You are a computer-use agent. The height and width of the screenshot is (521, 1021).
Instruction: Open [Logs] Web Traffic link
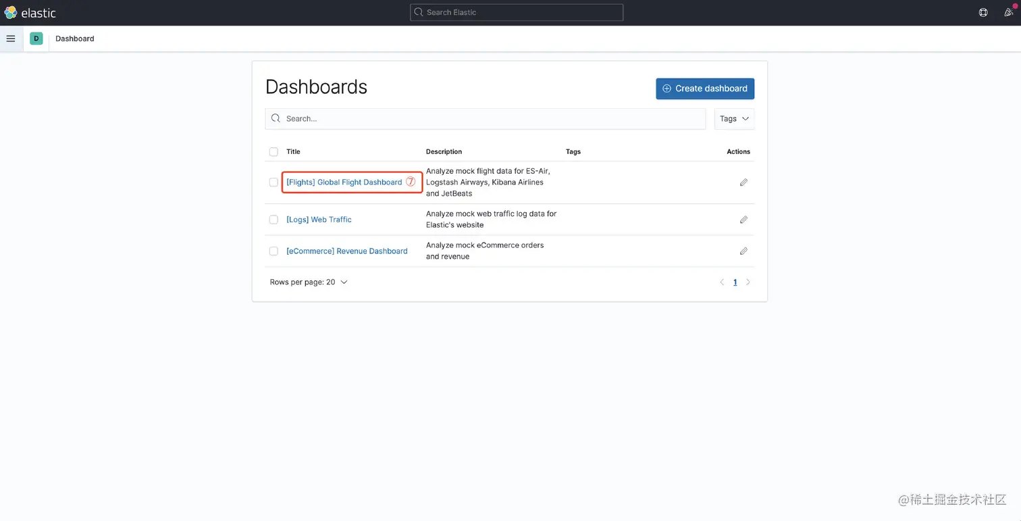click(319, 220)
